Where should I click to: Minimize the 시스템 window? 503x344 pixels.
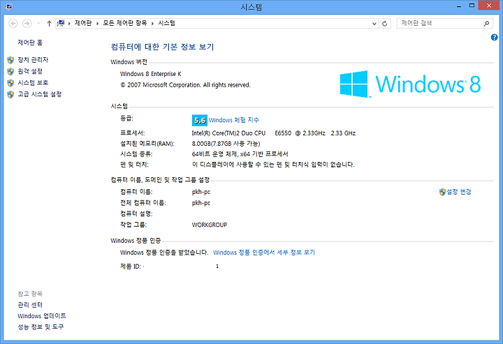[459, 6]
